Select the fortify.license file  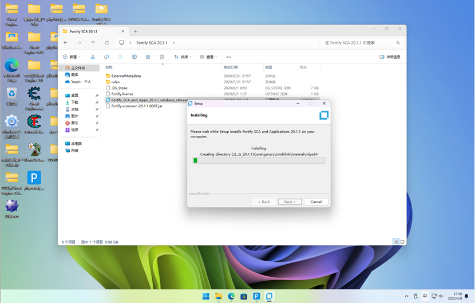[212, 94]
